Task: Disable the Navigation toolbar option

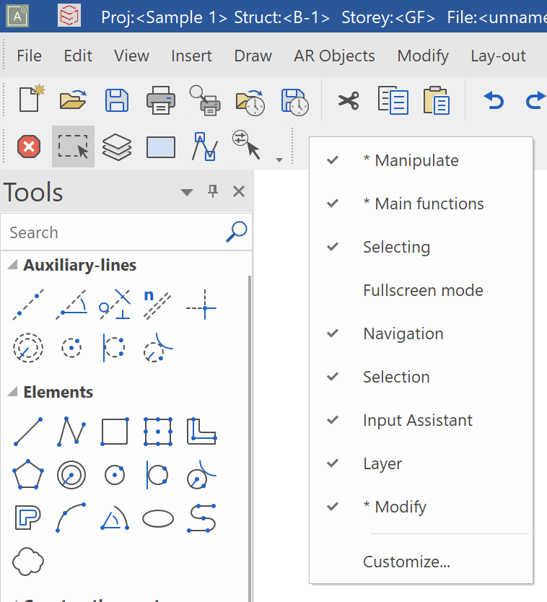Action: [403, 333]
